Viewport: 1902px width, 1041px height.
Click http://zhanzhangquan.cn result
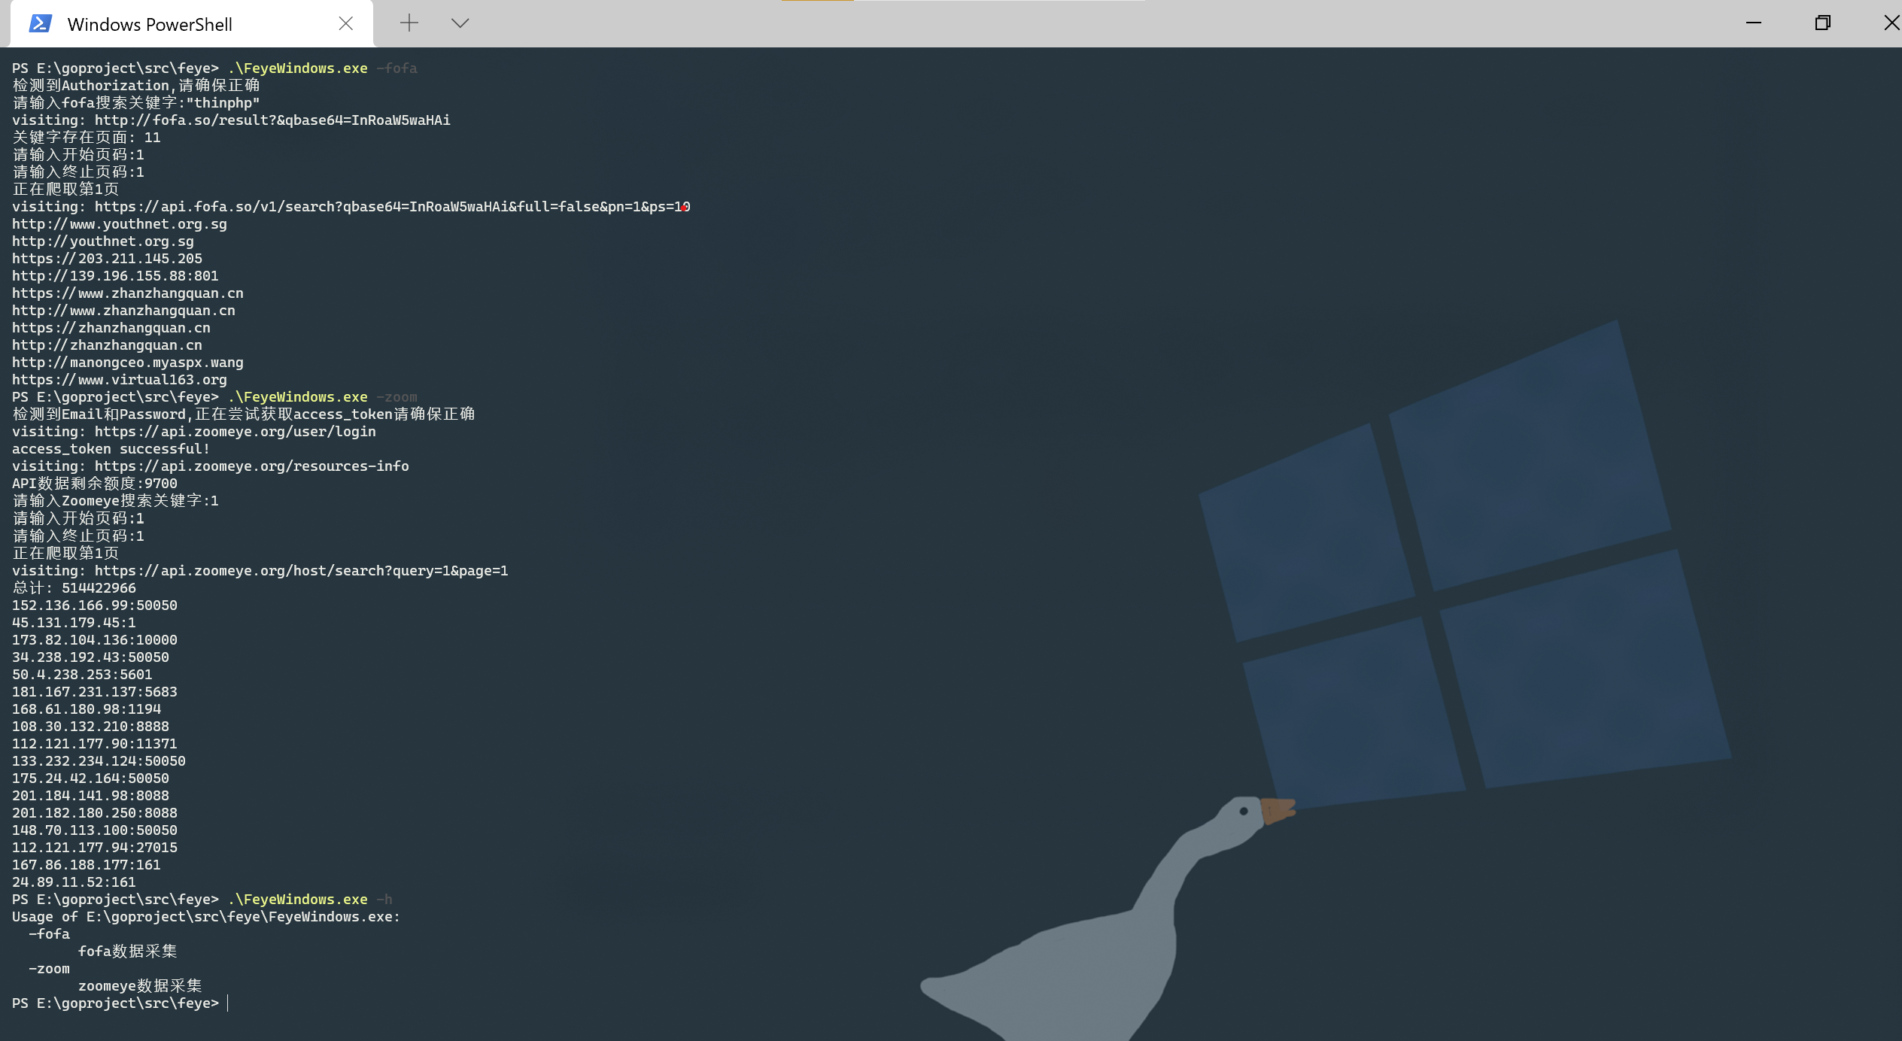point(107,345)
